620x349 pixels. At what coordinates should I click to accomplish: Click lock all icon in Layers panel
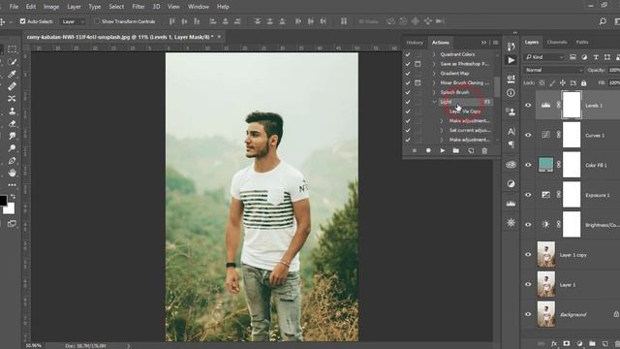point(583,83)
